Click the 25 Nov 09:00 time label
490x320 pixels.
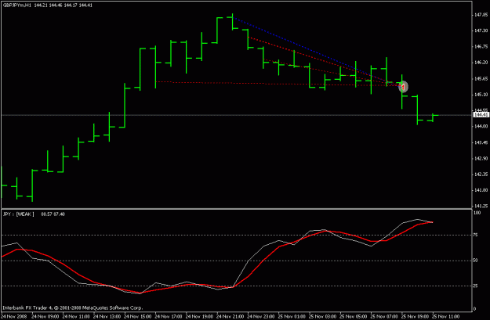[x=416, y=317]
